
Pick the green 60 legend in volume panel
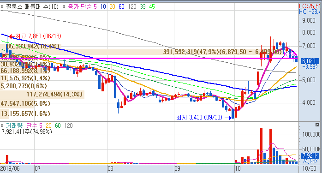point(58,125)
